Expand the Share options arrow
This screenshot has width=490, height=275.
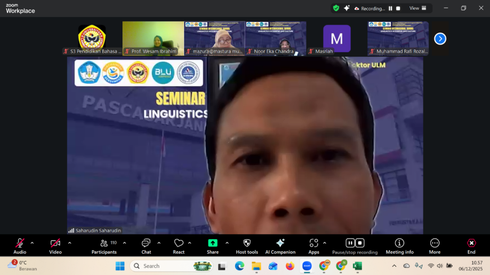click(x=227, y=243)
